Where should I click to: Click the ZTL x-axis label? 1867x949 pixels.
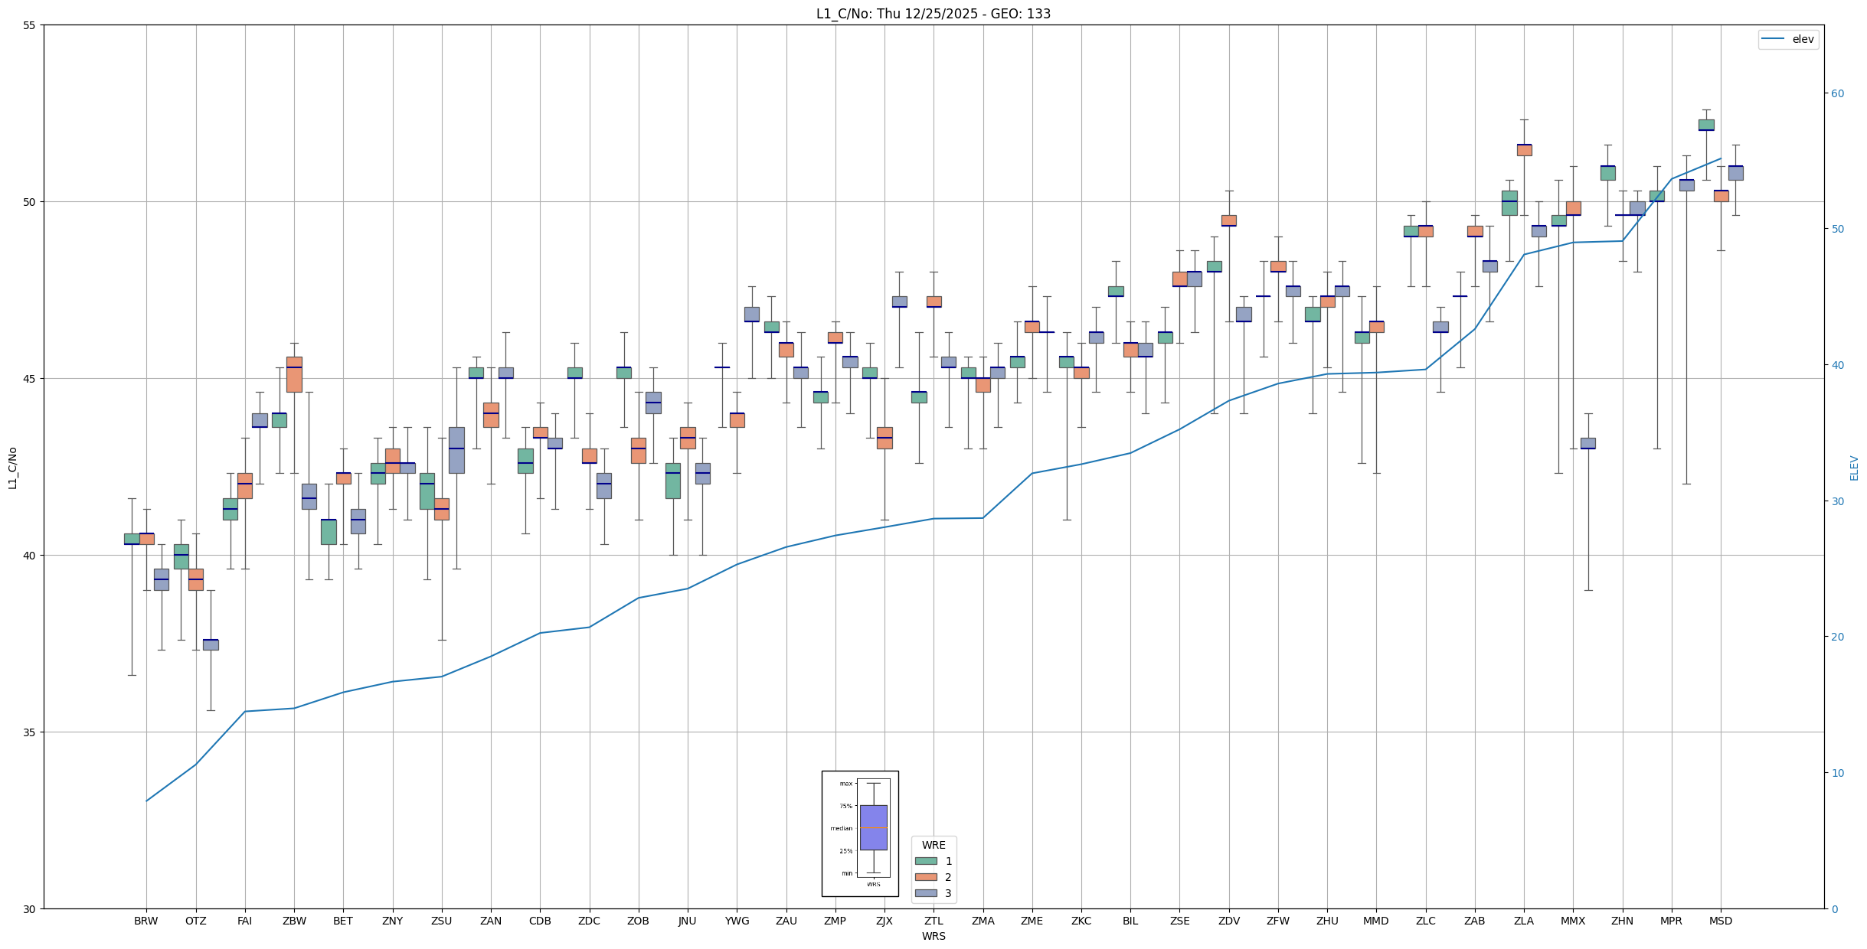coord(933,921)
